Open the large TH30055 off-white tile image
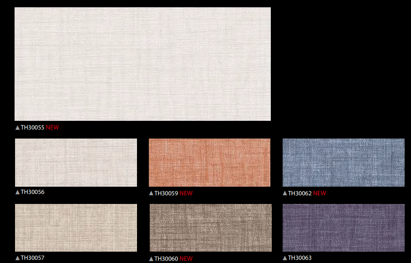 (x=142, y=64)
